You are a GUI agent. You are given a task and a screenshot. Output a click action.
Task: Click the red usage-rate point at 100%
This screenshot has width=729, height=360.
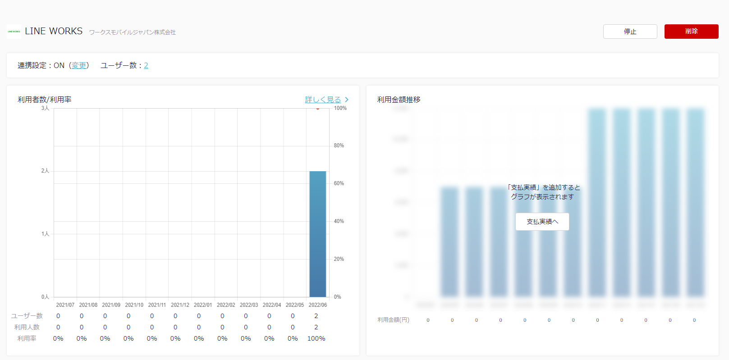pyautogui.click(x=317, y=109)
